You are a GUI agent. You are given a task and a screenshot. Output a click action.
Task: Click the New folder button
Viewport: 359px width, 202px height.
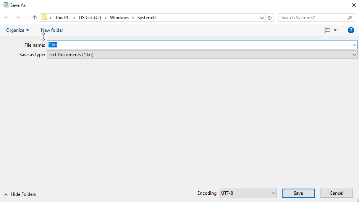pyautogui.click(x=52, y=30)
